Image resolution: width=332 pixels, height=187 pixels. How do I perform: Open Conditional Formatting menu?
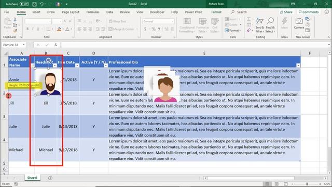(x=187, y=25)
